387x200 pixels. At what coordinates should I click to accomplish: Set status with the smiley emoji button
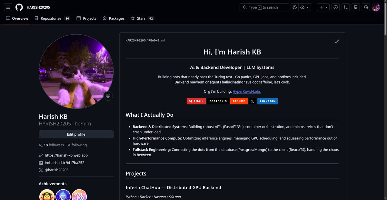[x=108, y=96]
